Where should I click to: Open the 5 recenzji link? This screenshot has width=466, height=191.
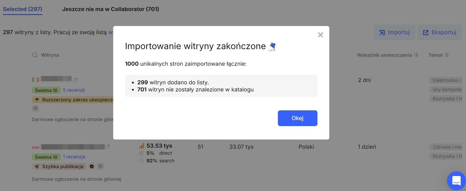(74, 90)
